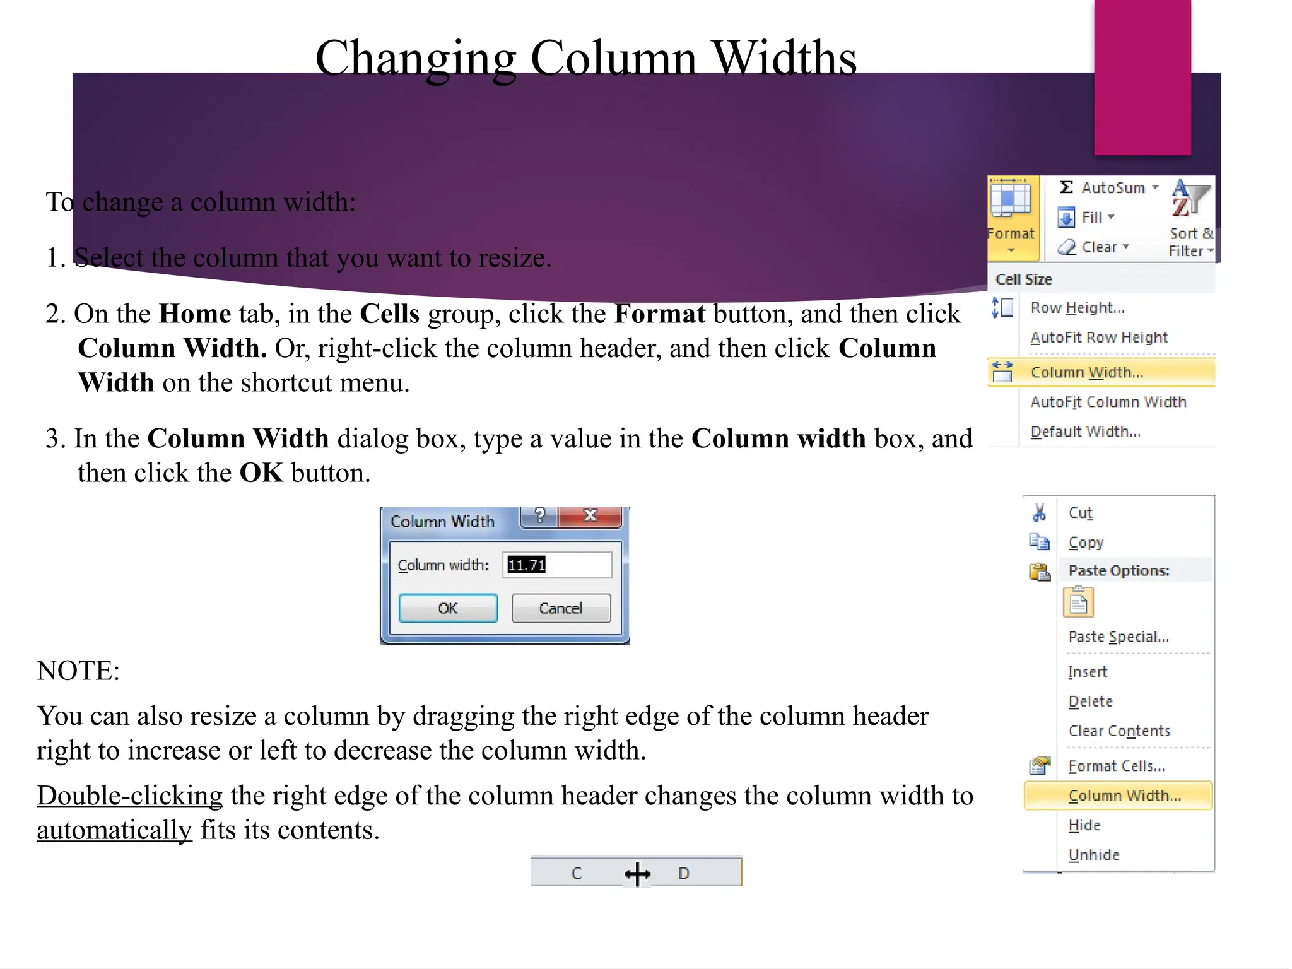Open the Sort & Filter dropdown arrow
1292x969 pixels.
tap(1210, 251)
